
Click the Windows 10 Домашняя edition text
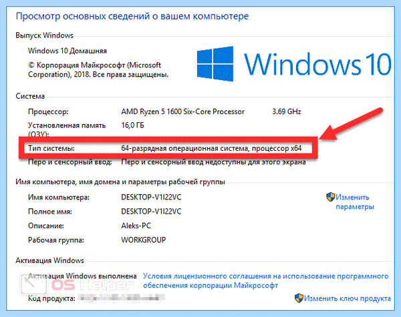click(68, 51)
